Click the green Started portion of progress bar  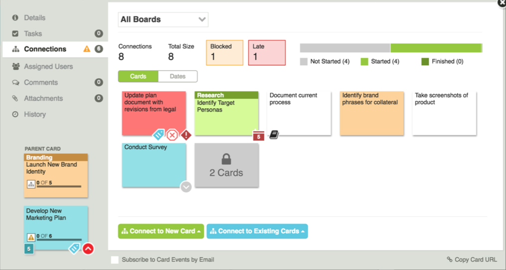point(436,48)
